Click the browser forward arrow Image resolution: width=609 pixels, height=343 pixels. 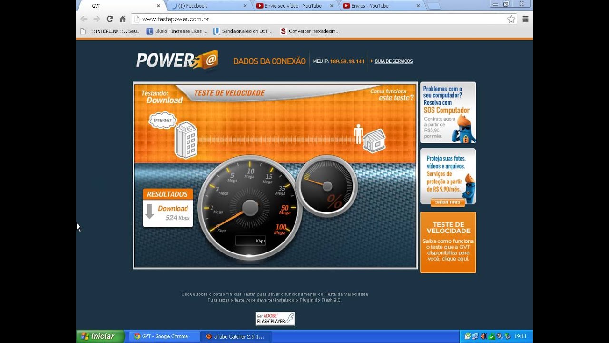click(x=97, y=19)
